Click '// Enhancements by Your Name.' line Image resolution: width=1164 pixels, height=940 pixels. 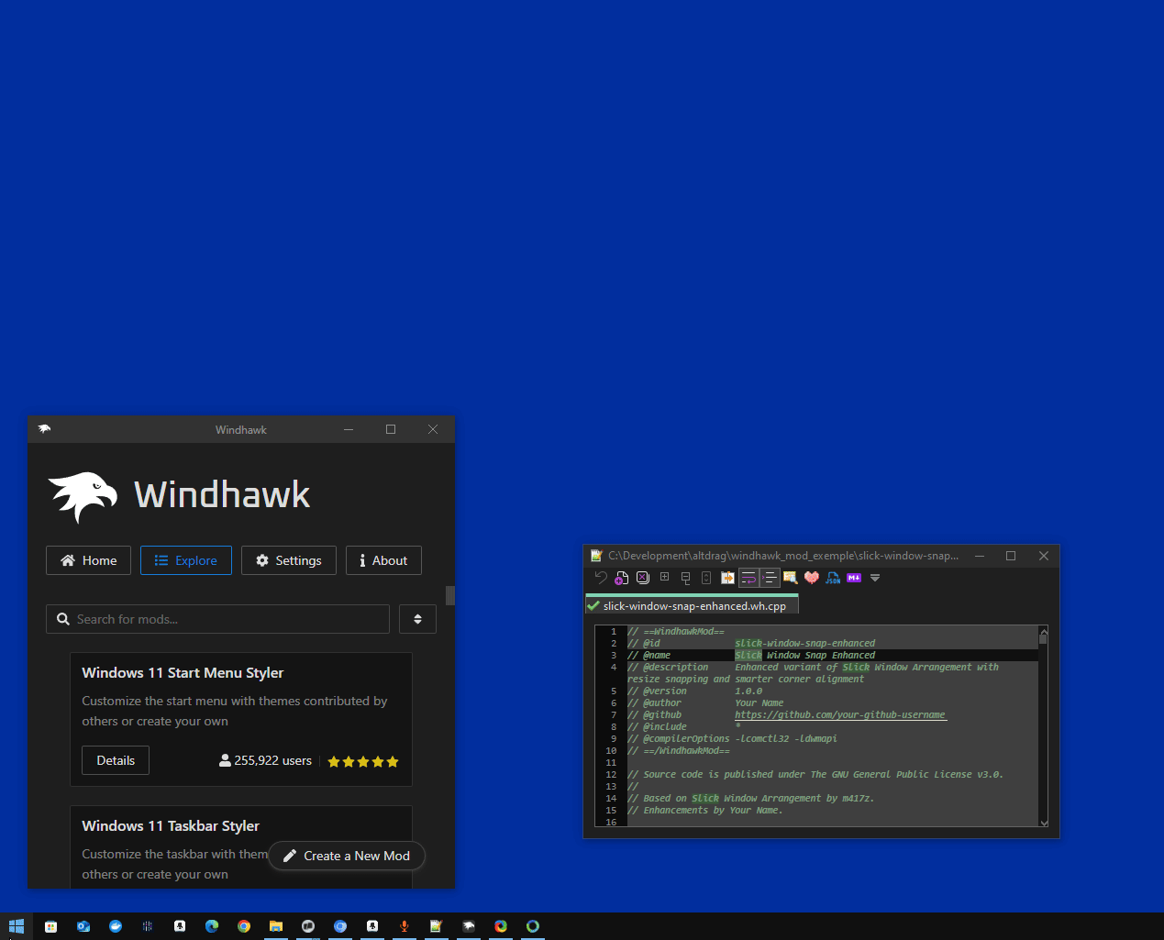[x=704, y=810]
